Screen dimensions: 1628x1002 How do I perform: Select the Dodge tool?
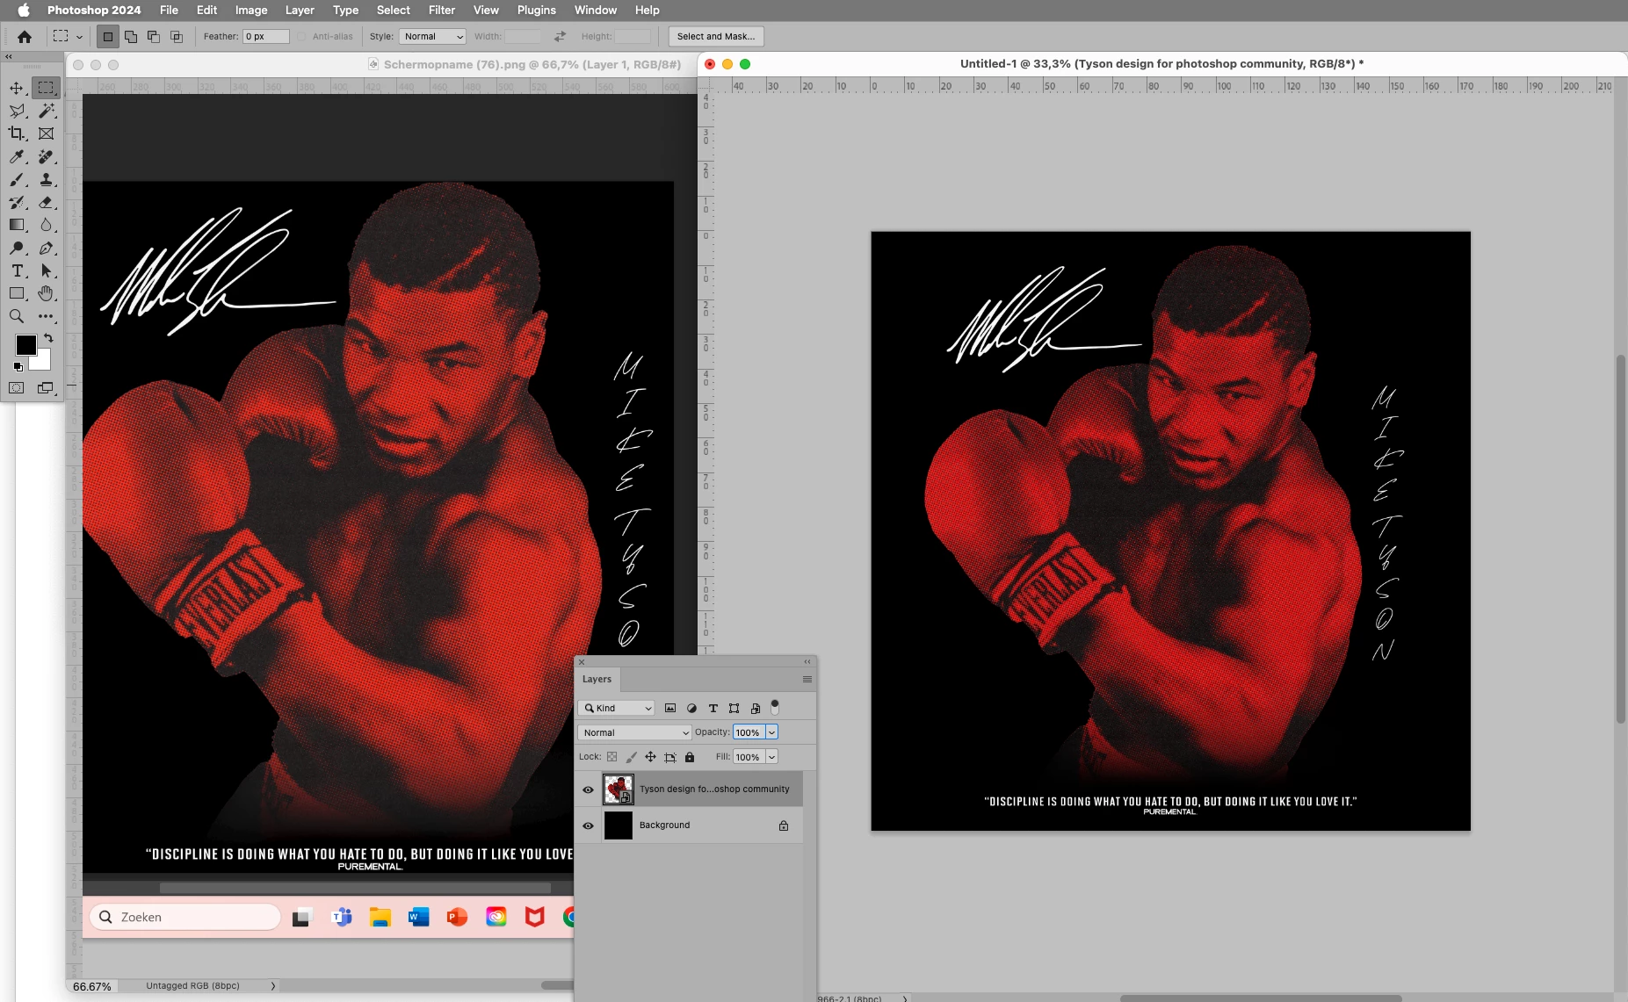pos(17,248)
